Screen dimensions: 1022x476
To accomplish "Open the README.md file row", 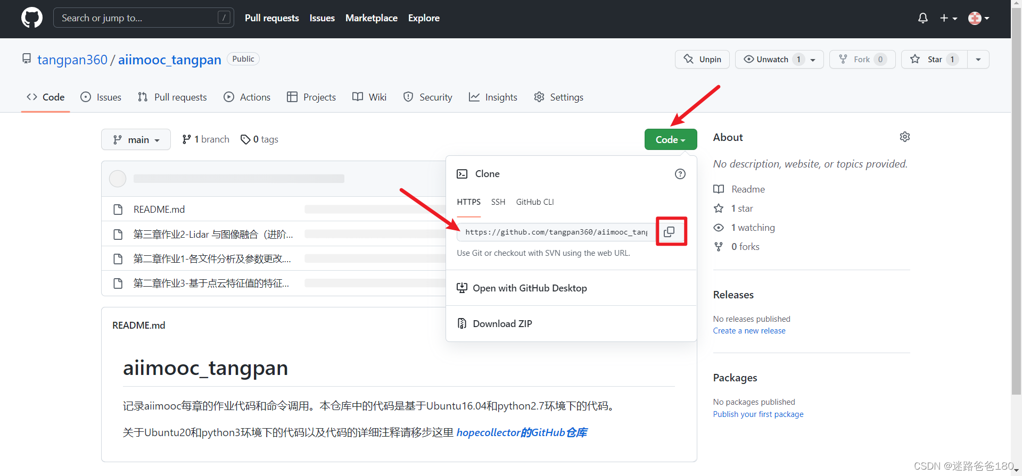I will tap(159, 209).
